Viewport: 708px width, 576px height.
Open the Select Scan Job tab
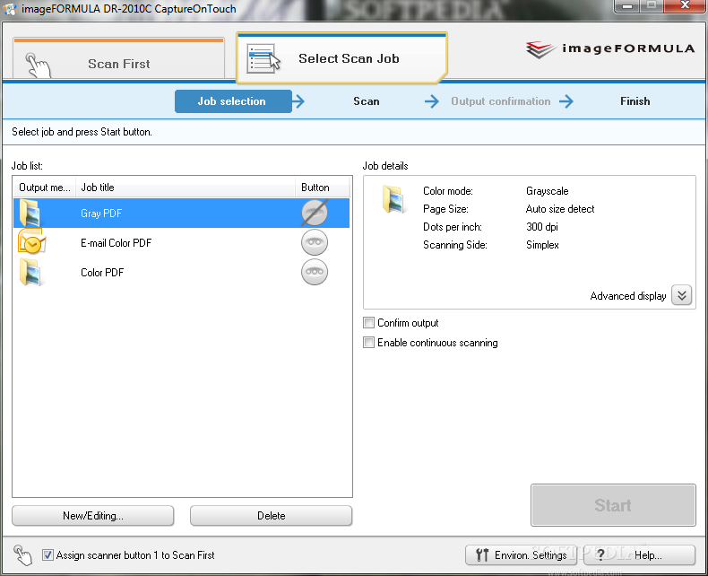pyautogui.click(x=341, y=58)
